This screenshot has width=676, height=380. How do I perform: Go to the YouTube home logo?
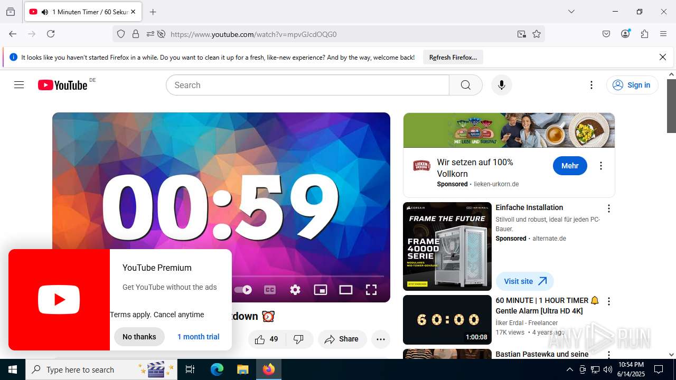click(x=62, y=85)
